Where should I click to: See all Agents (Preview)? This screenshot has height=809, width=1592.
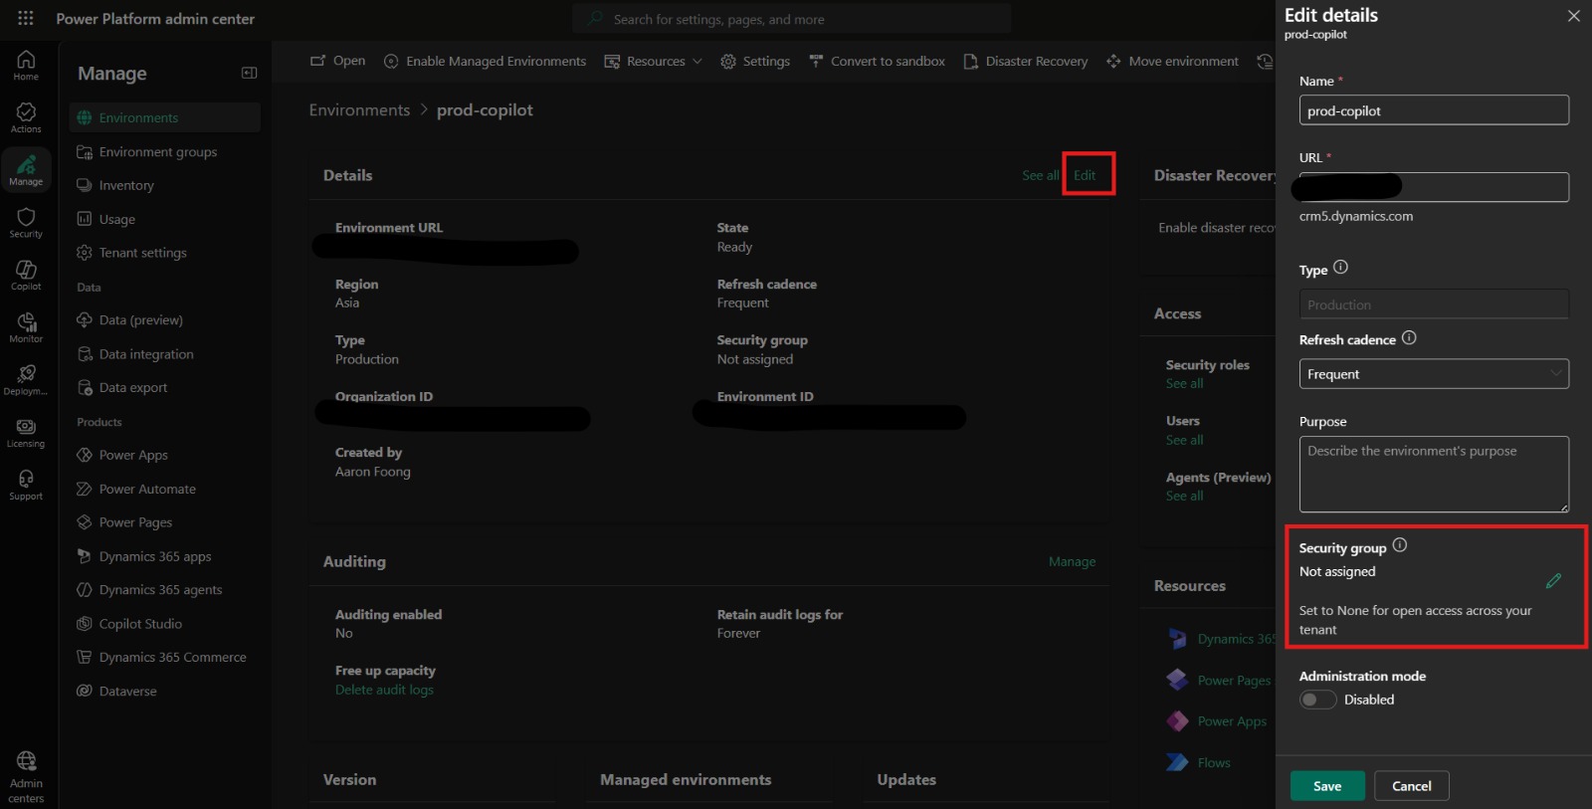(1184, 496)
